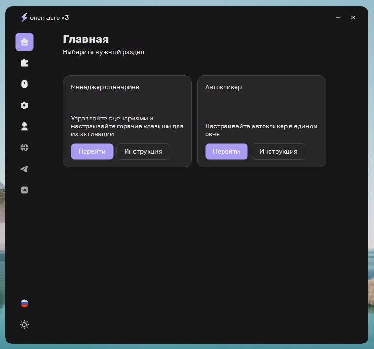Open Инструкция for Менеджер сценариев
374x349 pixels.
[143, 151]
